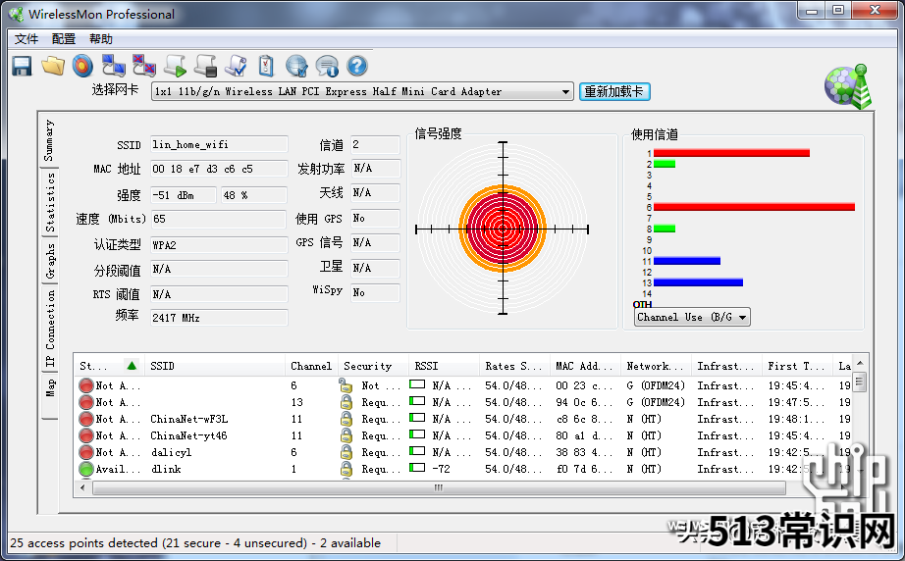
Task: Click the 重新加载卡 reload card button
Action: [614, 91]
